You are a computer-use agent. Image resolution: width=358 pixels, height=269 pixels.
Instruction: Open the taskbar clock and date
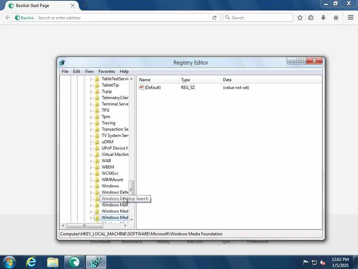pyautogui.click(x=340, y=262)
